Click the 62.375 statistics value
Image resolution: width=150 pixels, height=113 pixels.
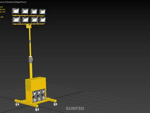click(2, 12)
